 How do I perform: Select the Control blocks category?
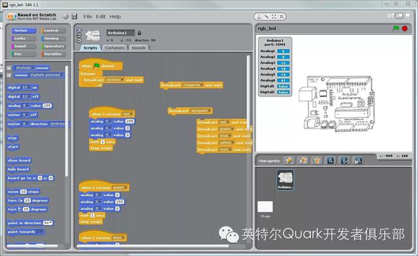pos(53,31)
